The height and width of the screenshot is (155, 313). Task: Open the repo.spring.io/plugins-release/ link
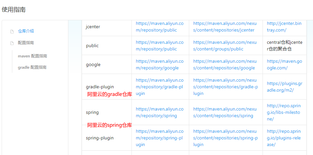[284, 138]
